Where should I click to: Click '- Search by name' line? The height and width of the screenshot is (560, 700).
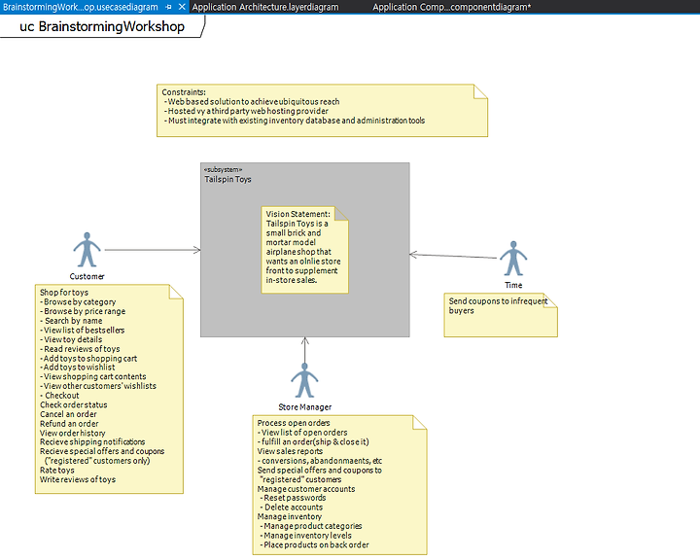click(71, 321)
